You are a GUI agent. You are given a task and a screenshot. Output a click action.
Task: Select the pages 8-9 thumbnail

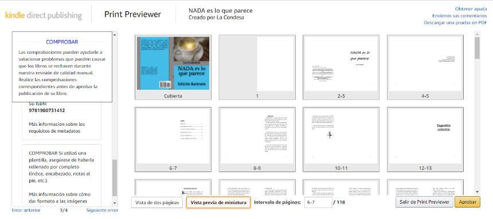coord(257,140)
